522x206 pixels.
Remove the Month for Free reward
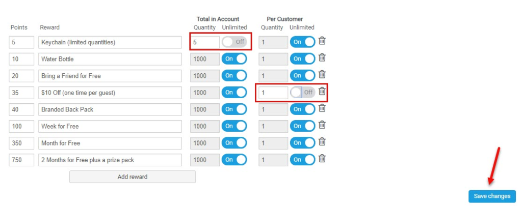pyautogui.click(x=322, y=142)
